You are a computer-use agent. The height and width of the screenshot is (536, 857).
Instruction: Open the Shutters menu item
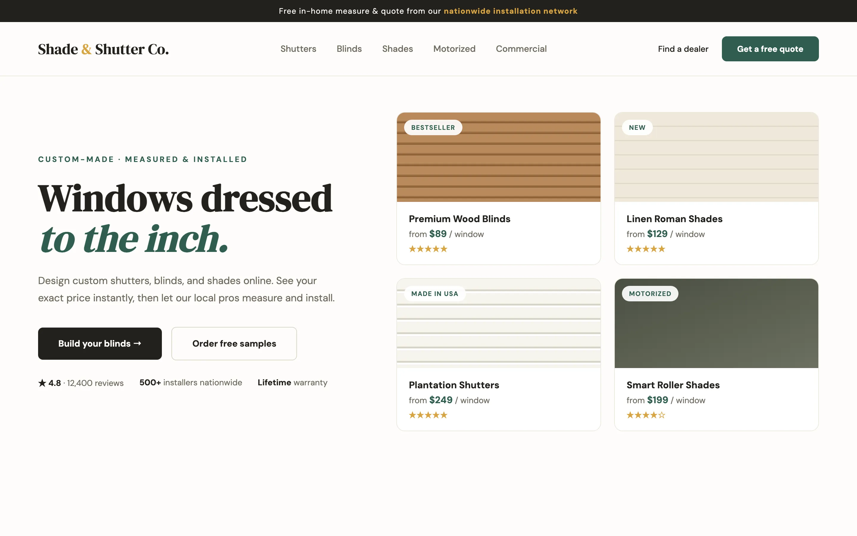point(298,49)
